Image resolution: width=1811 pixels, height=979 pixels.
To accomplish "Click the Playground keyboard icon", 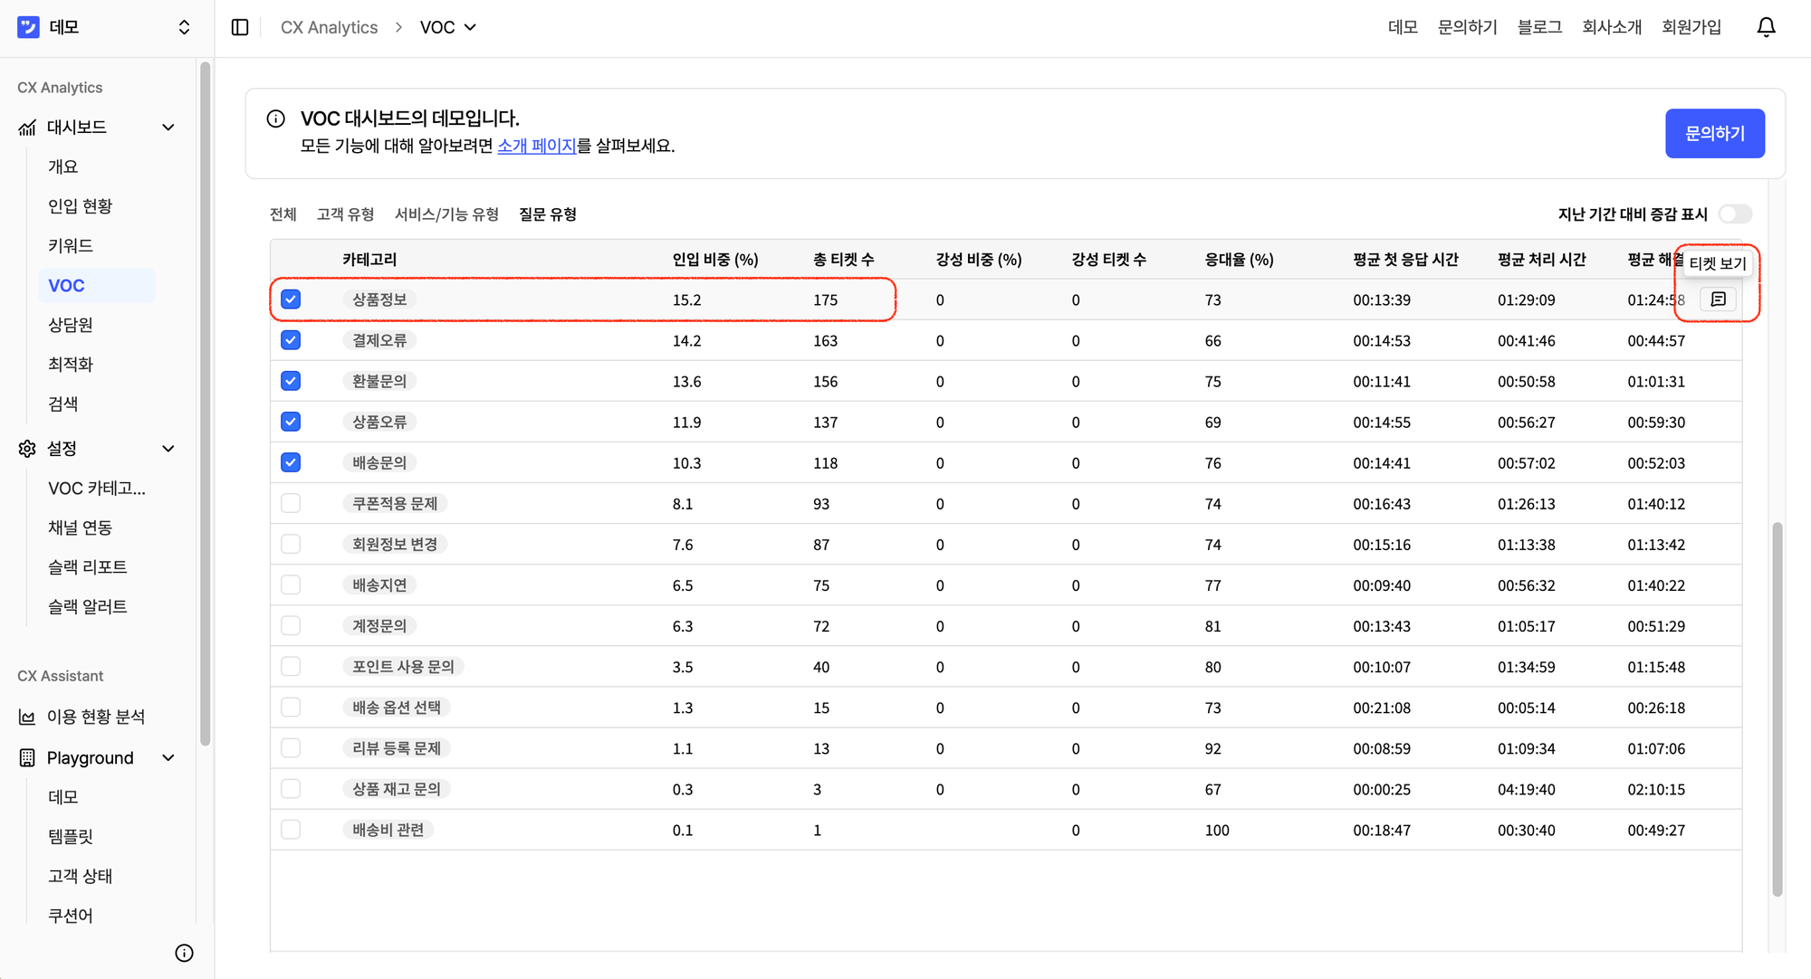I will 26,757.
